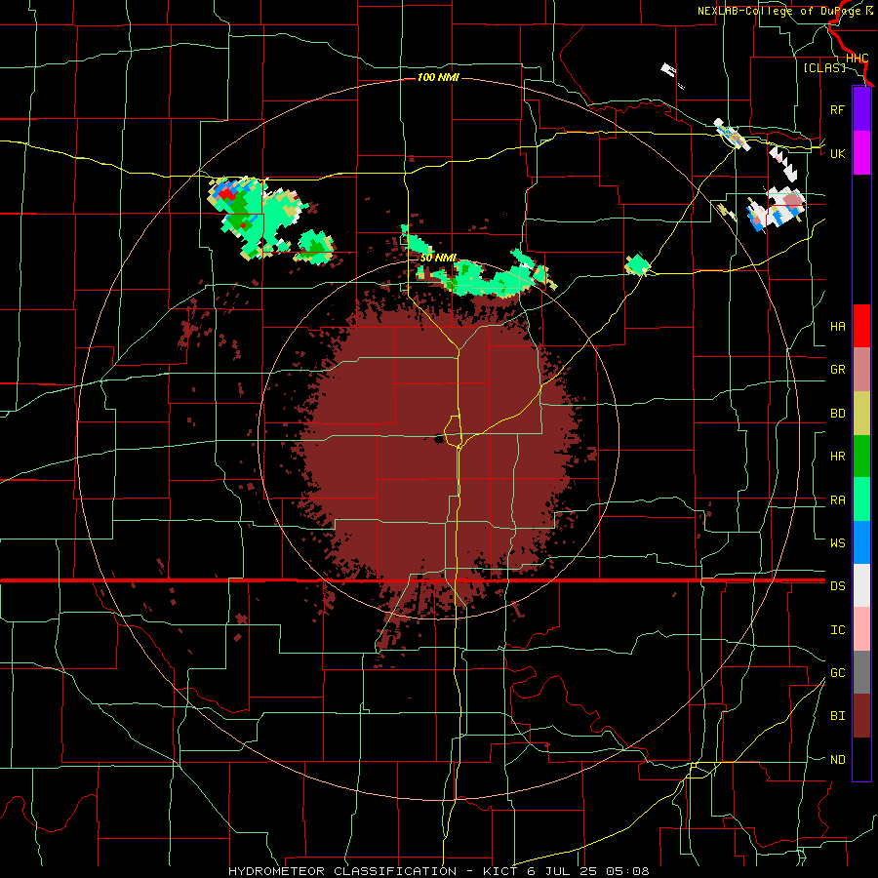Click the KICT 6 JUL 25 05:08 timestamp
The height and width of the screenshot is (878, 878).
click(566, 871)
